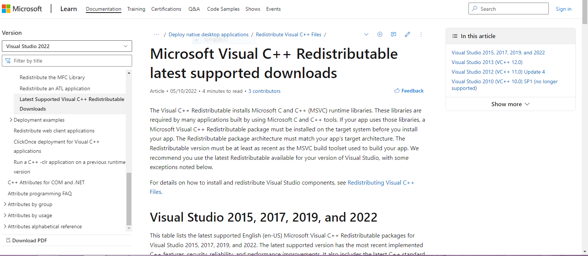Screen dimensions: 588x256
Task: Jump to Visual Studio 2010 (VC++ 10.0) SP1
Action: pyautogui.click(x=504, y=85)
